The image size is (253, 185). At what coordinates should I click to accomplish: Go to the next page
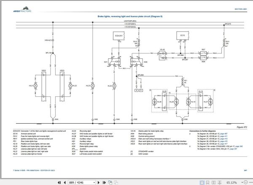(x=99, y=182)
